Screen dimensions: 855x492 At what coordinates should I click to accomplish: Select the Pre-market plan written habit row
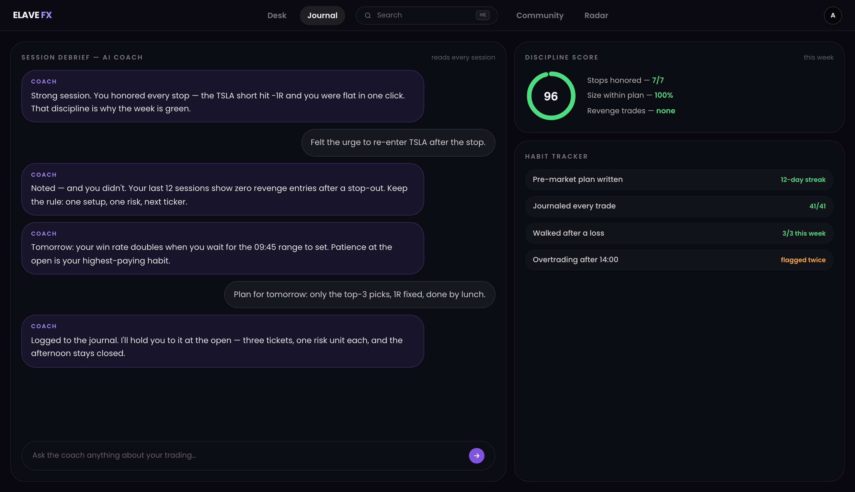(679, 179)
